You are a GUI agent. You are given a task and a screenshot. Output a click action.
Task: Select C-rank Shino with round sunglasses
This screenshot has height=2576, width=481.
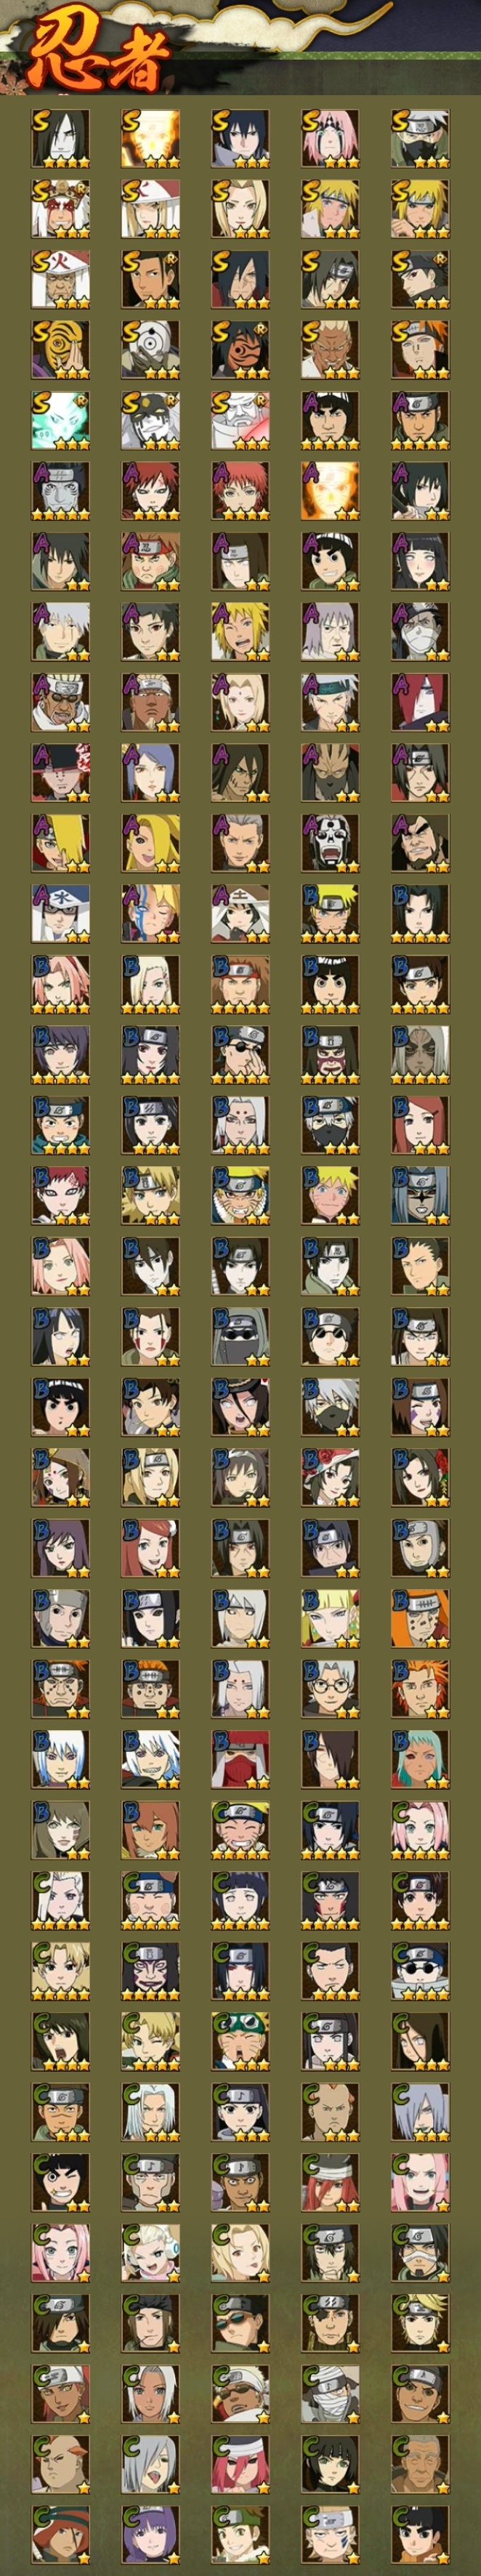pyautogui.click(x=420, y=1970)
